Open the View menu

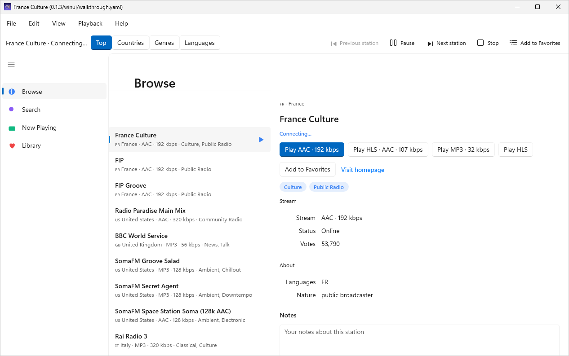tap(59, 23)
